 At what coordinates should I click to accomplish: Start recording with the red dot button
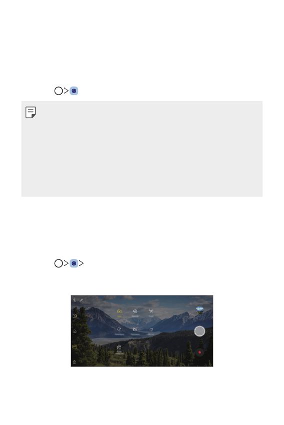199,352
